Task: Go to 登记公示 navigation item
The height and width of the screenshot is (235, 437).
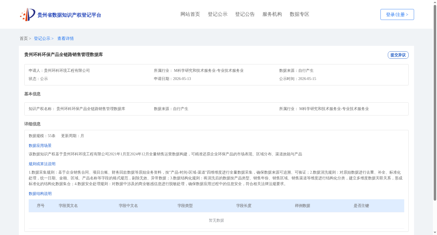Action: pos(217,14)
